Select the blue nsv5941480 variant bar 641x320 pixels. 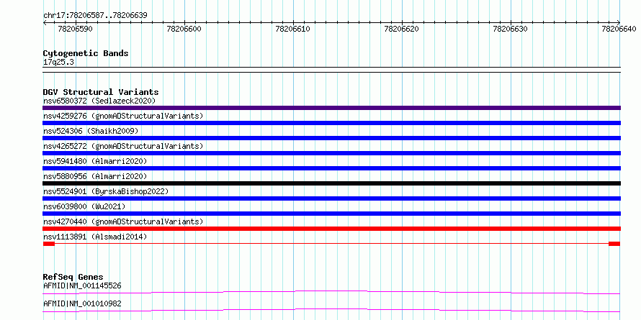(331, 168)
